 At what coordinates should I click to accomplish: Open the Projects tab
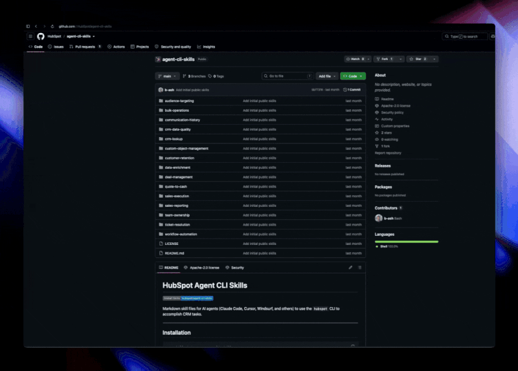(x=140, y=47)
